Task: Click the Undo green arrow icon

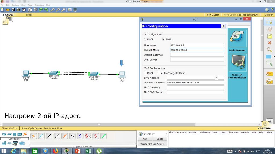Action: coord(41,10)
